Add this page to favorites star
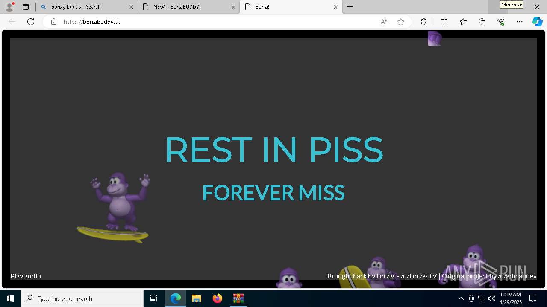The image size is (547, 307). 401,22
